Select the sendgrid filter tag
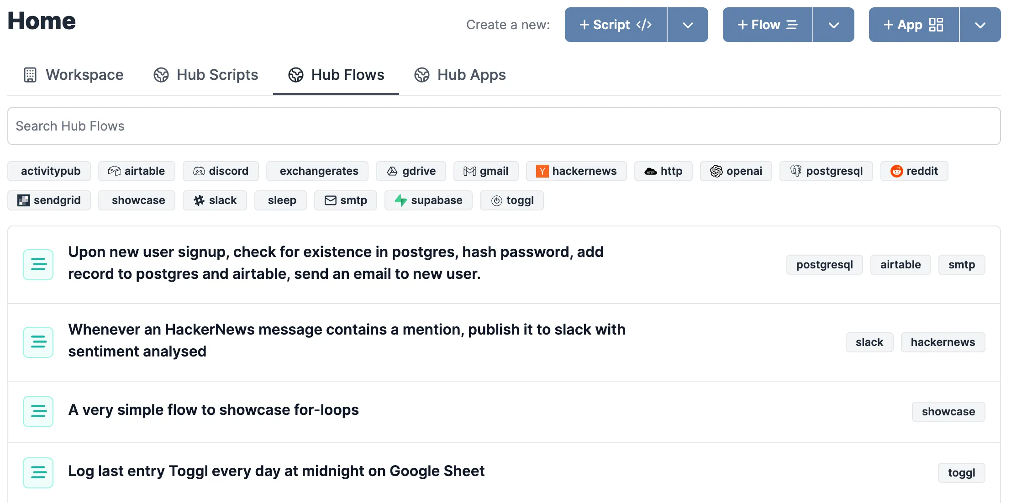 pyautogui.click(x=49, y=200)
